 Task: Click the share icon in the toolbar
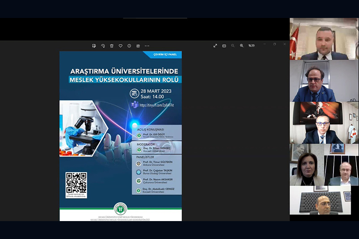coord(138,46)
